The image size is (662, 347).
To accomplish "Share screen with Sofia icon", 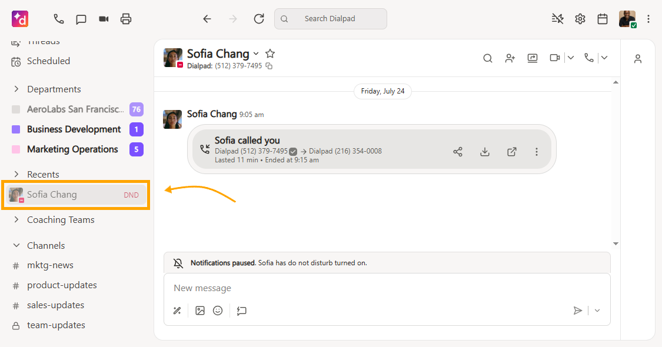I will tap(533, 58).
